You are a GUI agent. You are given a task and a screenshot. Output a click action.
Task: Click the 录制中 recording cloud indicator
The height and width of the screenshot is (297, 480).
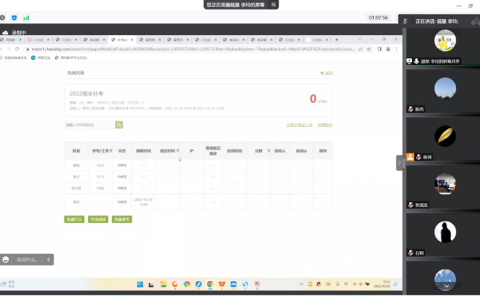(14, 32)
